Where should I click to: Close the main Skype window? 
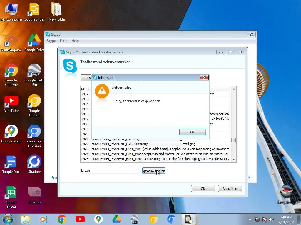pyautogui.click(x=251, y=35)
